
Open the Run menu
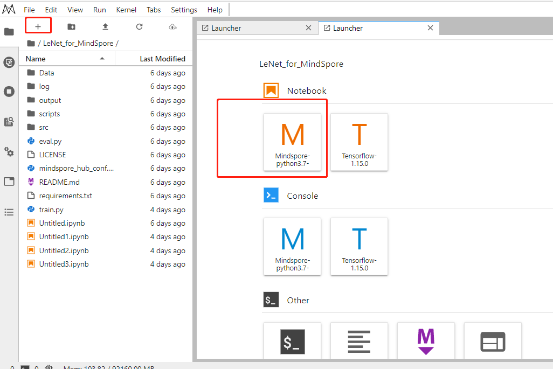[x=100, y=10]
